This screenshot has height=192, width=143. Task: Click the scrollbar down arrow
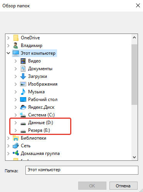coord(135,157)
